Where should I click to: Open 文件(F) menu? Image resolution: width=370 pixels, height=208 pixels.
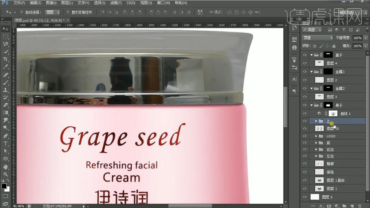(x=19, y=3)
